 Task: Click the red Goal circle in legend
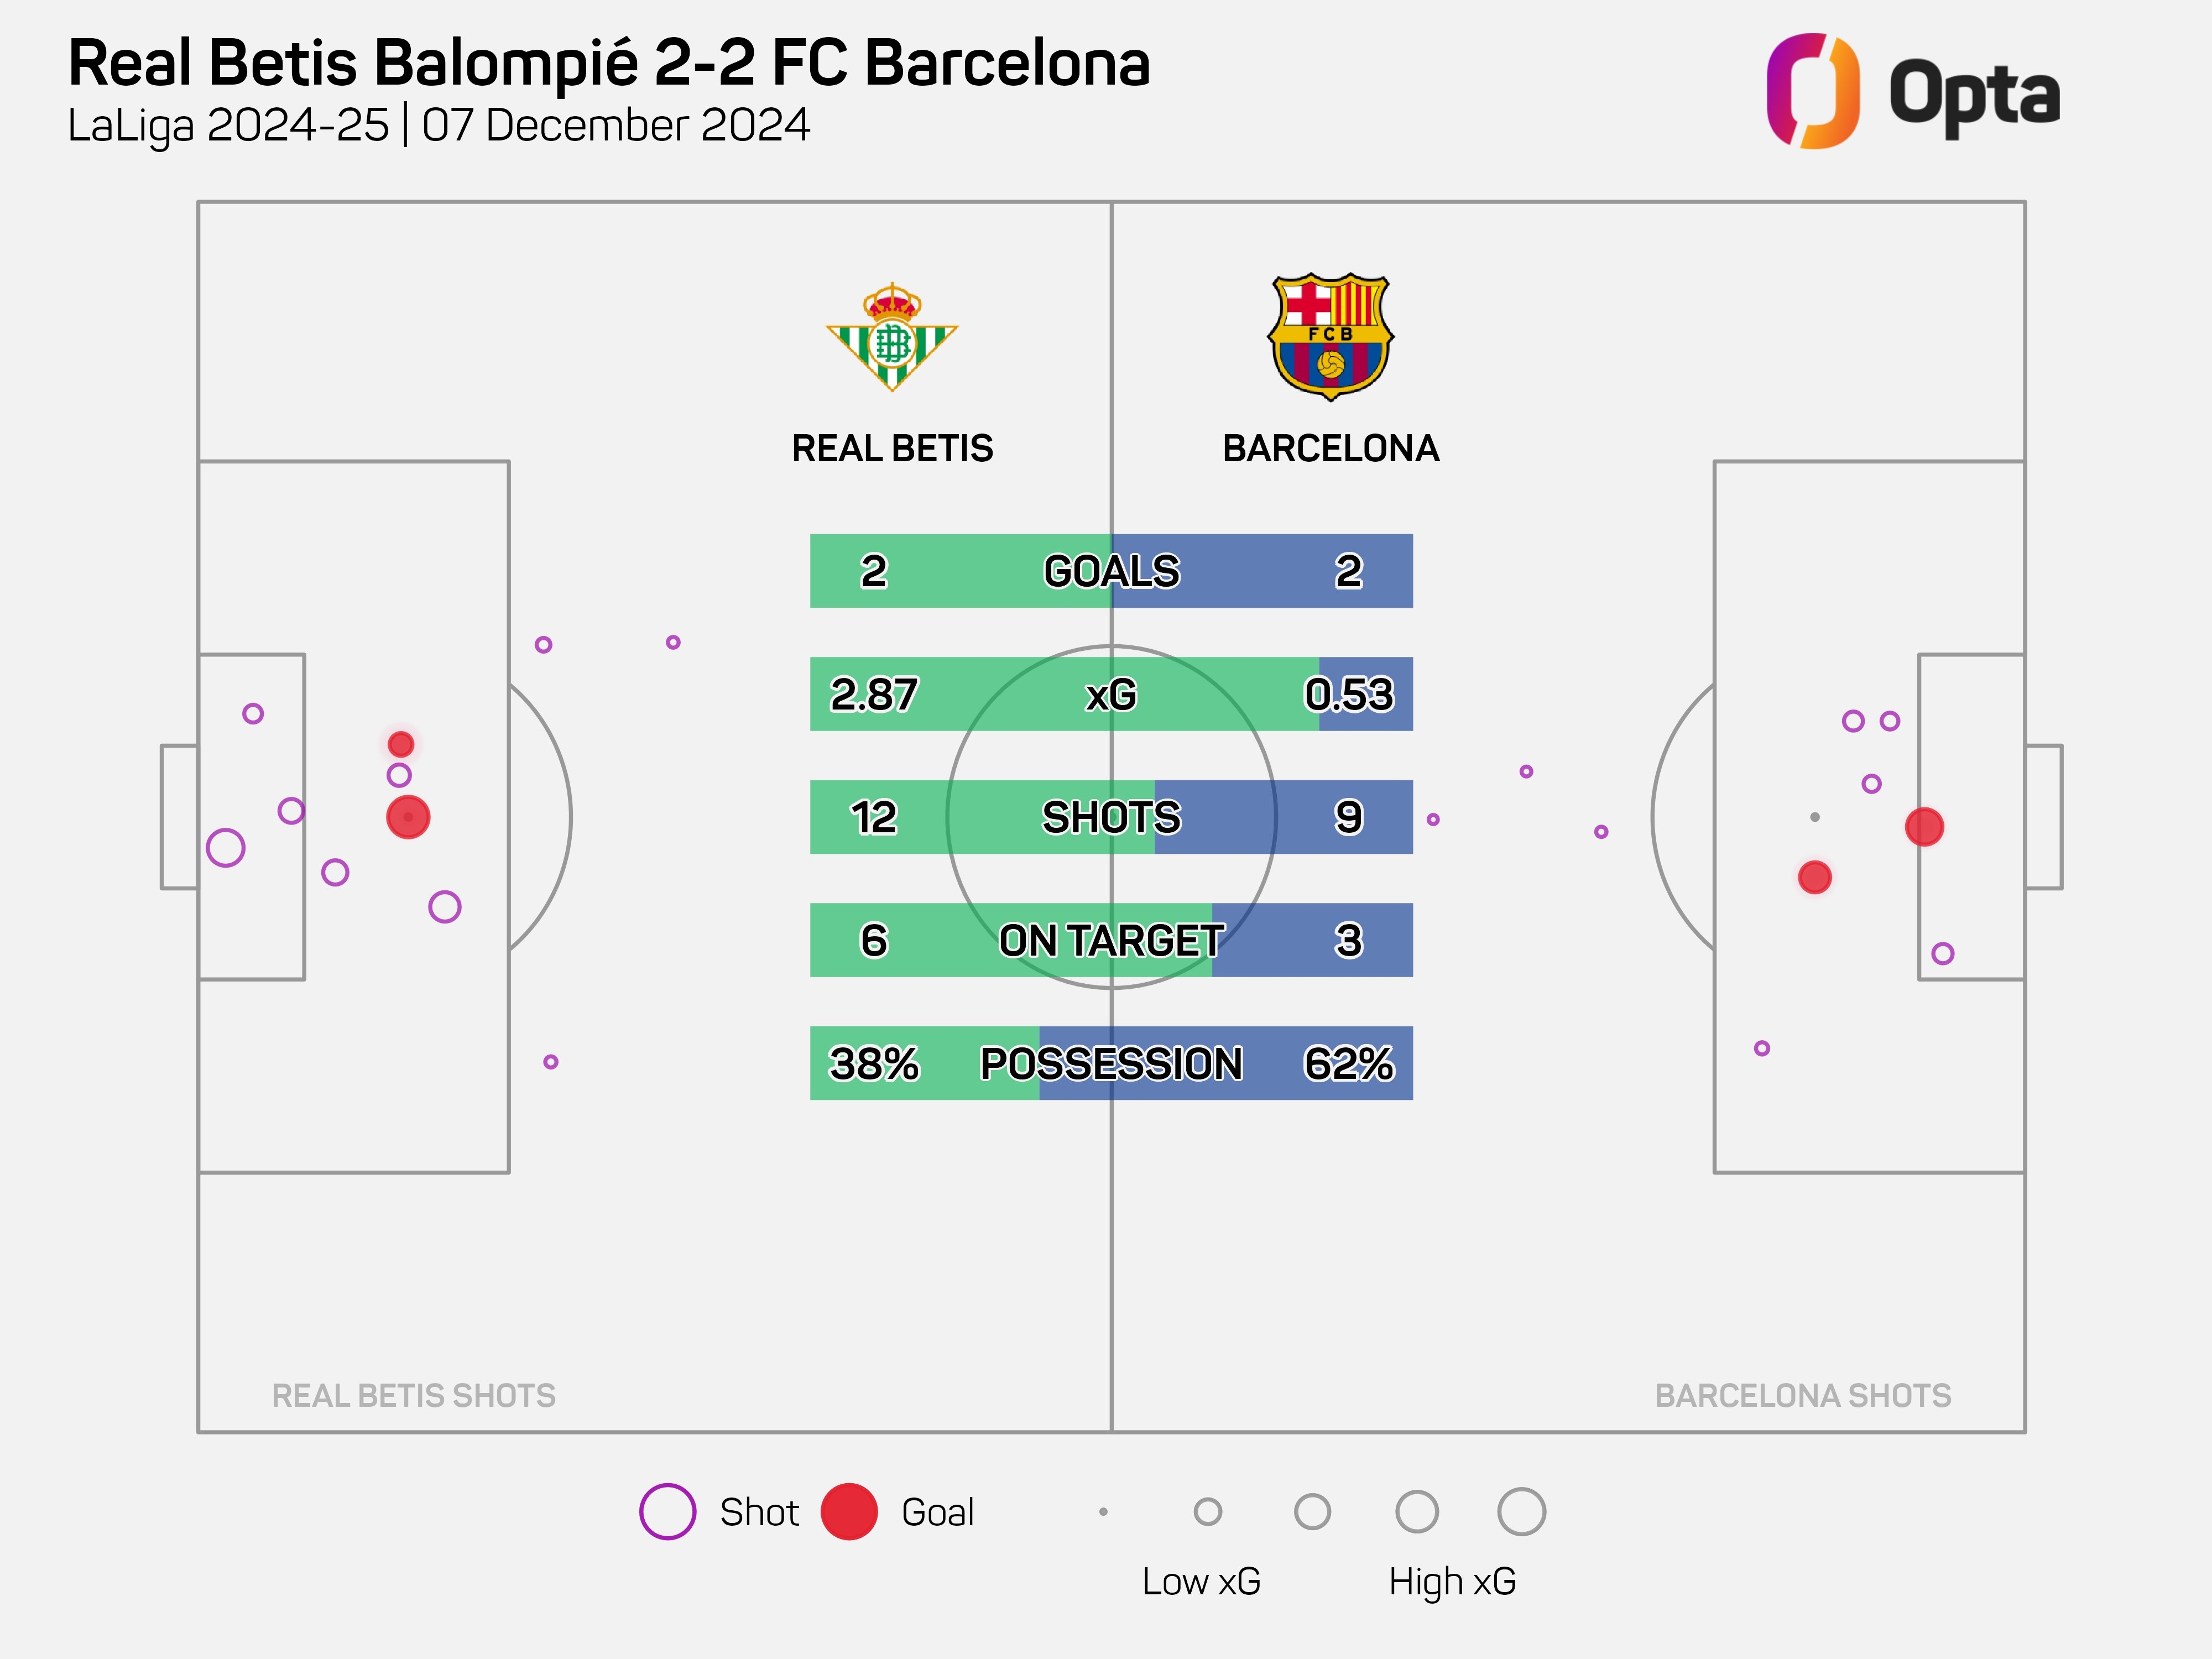(x=849, y=1511)
